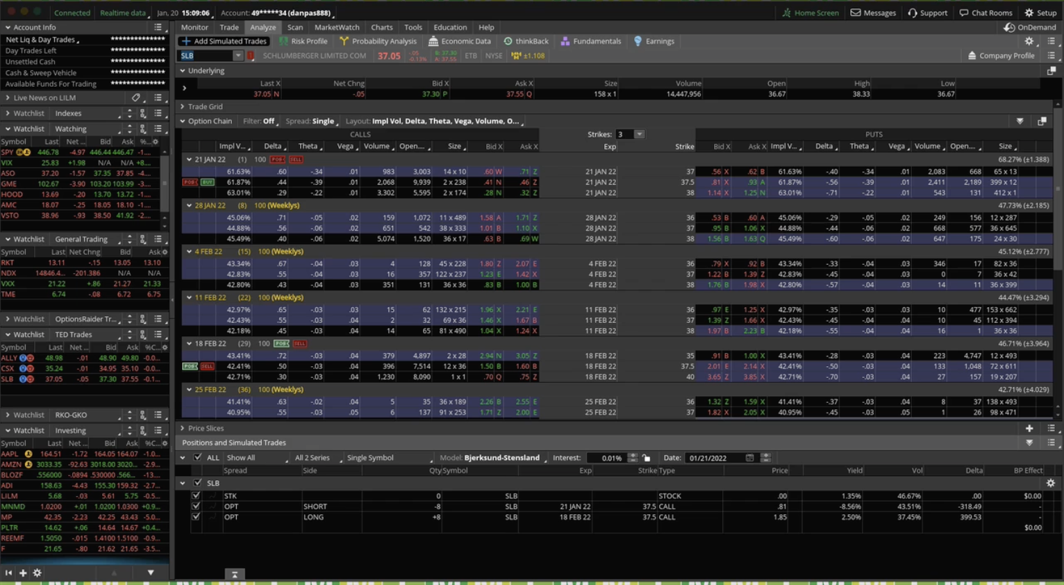Click the Date field stepper arrows

(x=766, y=458)
